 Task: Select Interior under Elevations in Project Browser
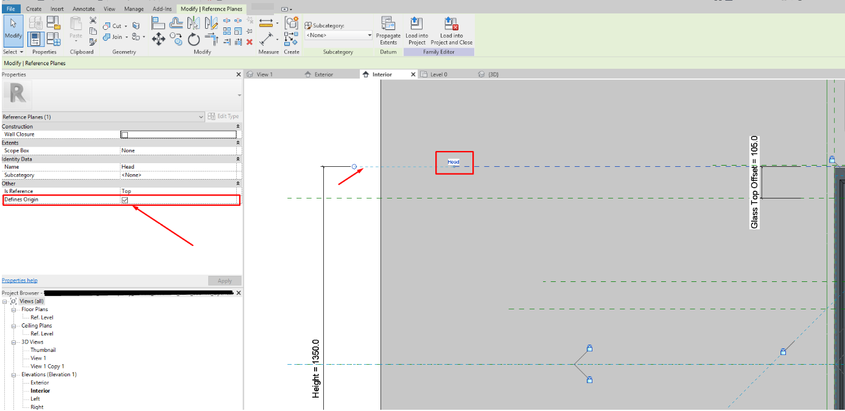[40, 390]
